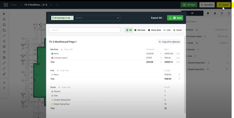This screenshot has width=234, height=118.
Task: Select the square-with-minus subtract tool
Action: tap(4, 58)
